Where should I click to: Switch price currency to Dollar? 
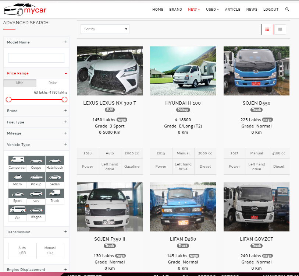tap(53, 83)
